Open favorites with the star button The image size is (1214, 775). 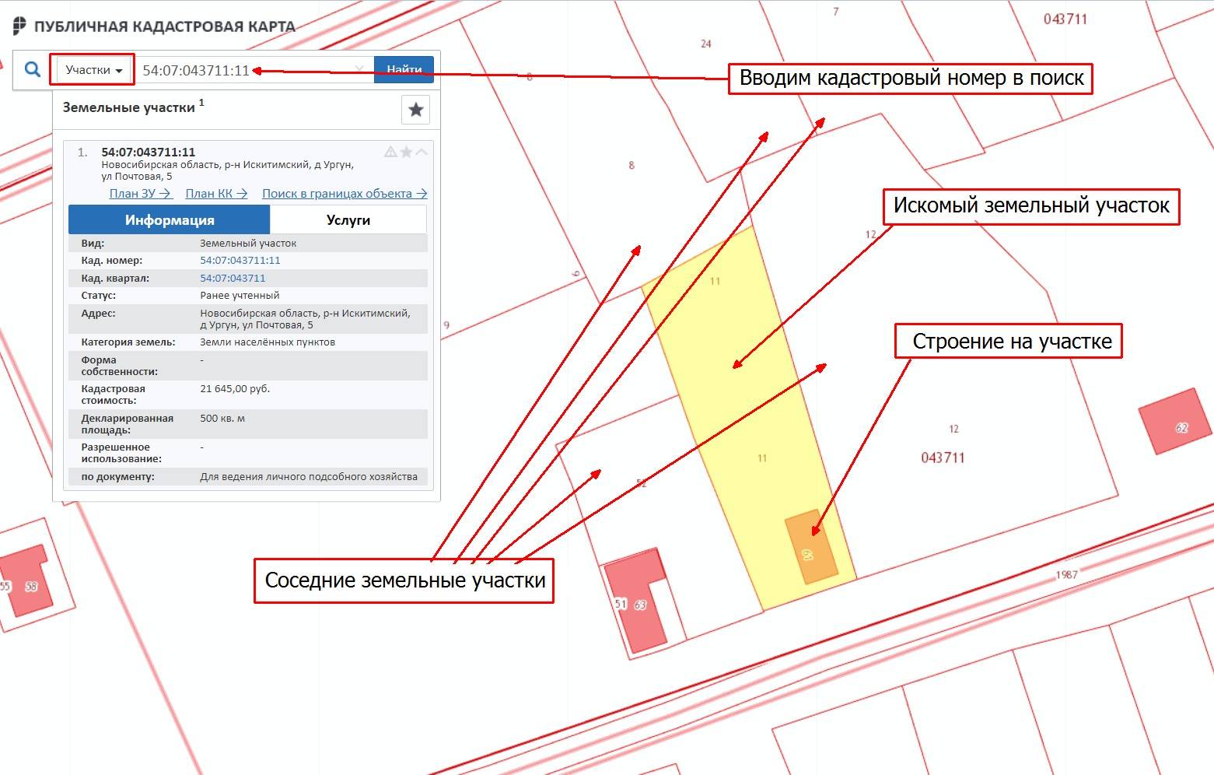tap(415, 110)
